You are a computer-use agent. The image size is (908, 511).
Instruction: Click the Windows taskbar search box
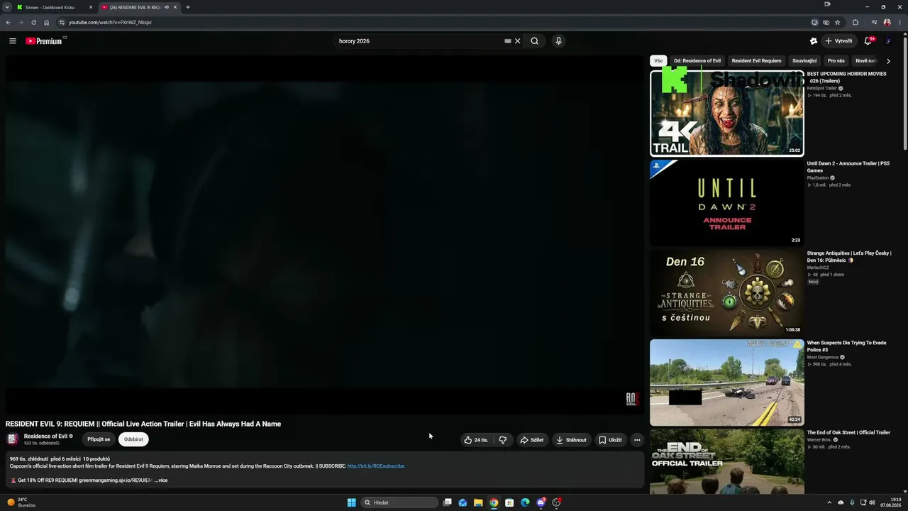pos(399,502)
